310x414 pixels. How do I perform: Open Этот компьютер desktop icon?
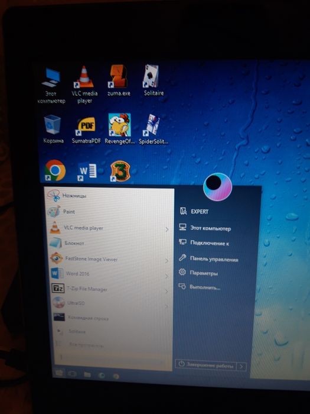pos(51,85)
